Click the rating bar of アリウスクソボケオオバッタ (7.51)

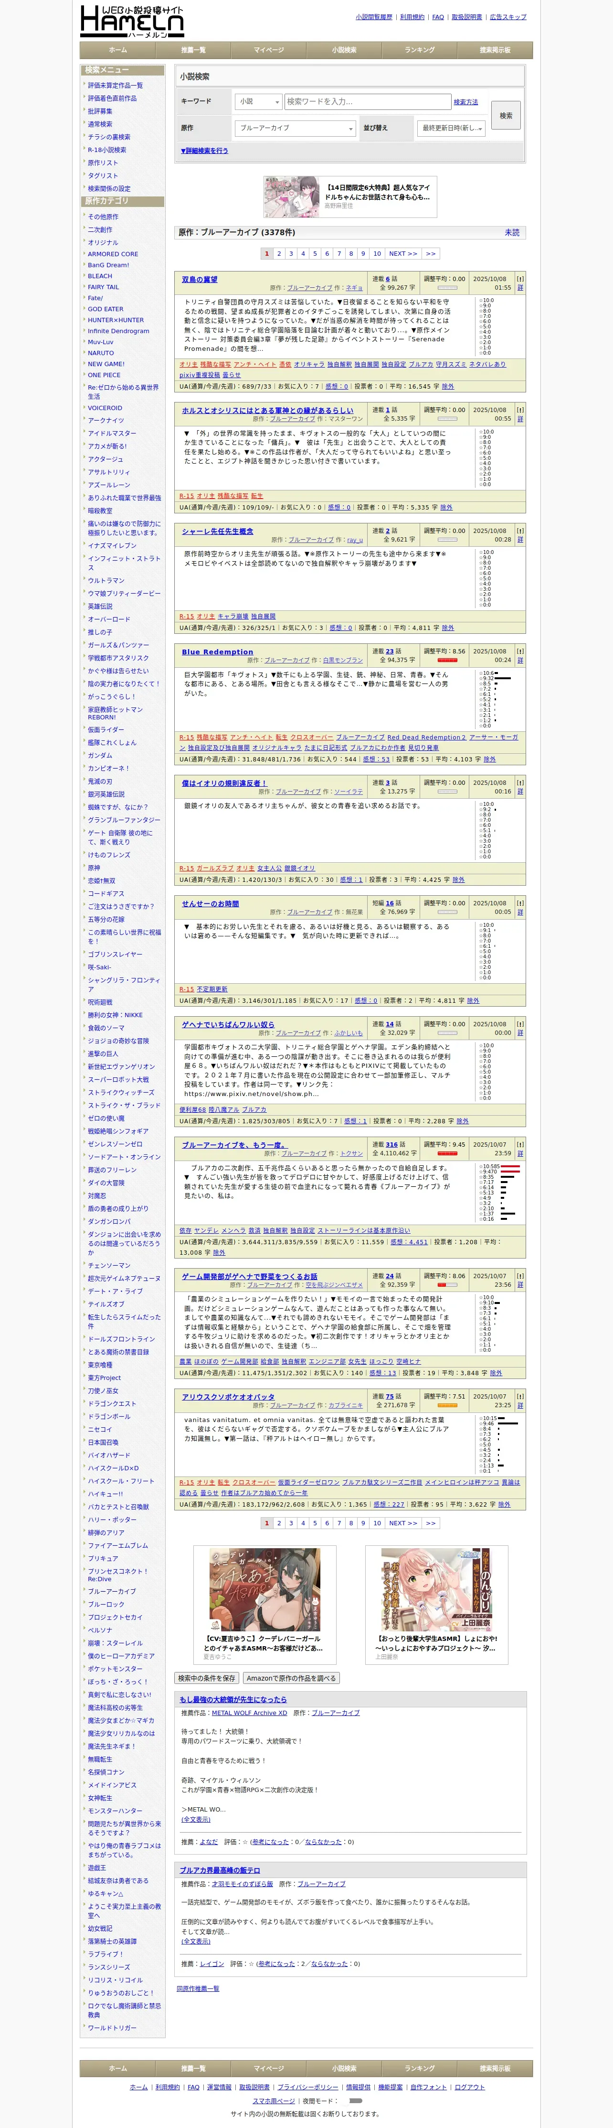point(447,1405)
